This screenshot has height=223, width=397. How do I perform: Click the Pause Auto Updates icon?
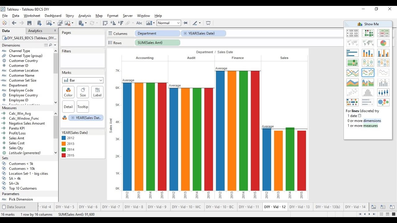(81, 23)
